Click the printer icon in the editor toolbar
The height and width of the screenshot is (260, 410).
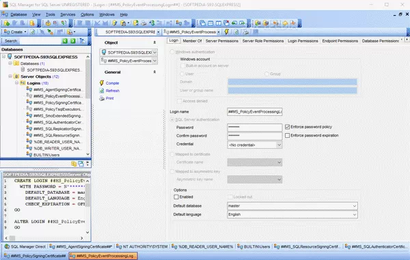tap(245, 32)
